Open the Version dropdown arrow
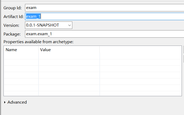The height and width of the screenshot is (115, 184). tap(69, 25)
